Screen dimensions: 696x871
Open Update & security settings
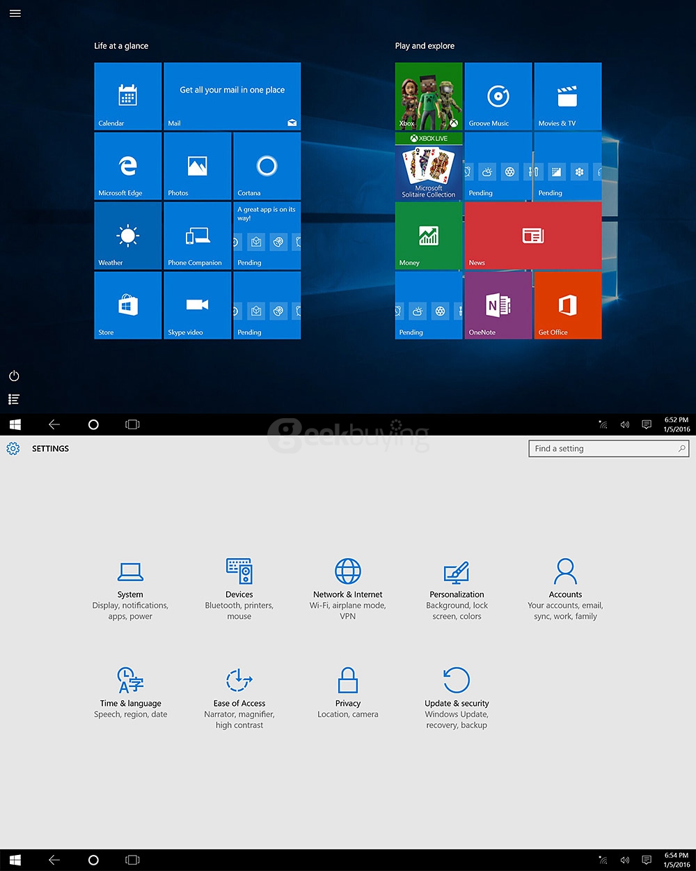coord(457,697)
